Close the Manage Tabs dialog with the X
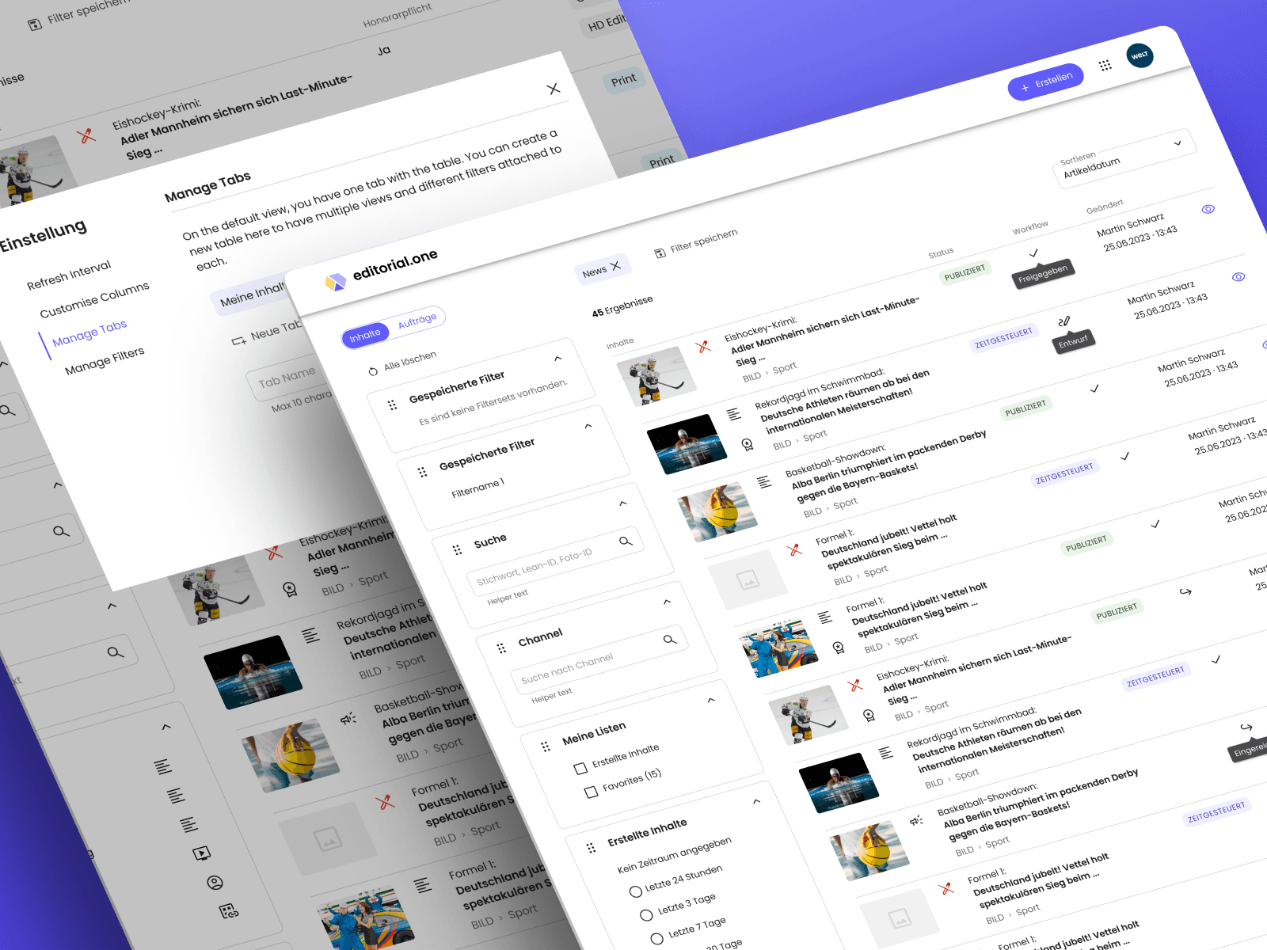This screenshot has width=1267, height=950. coord(554,89)
